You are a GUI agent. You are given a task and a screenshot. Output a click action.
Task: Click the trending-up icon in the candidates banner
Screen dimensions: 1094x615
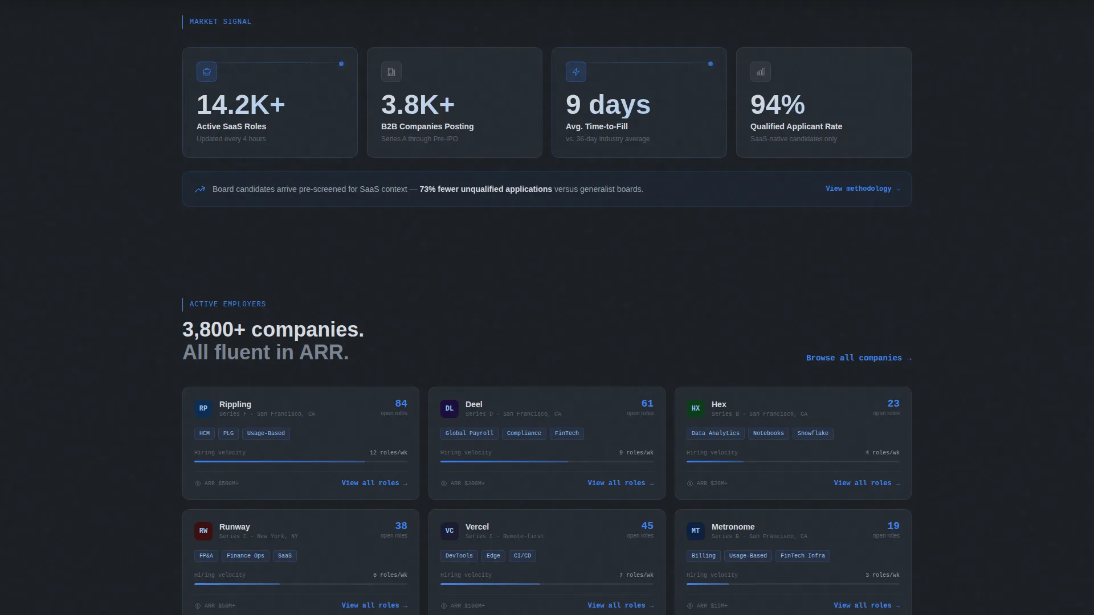tap(200, 189)
